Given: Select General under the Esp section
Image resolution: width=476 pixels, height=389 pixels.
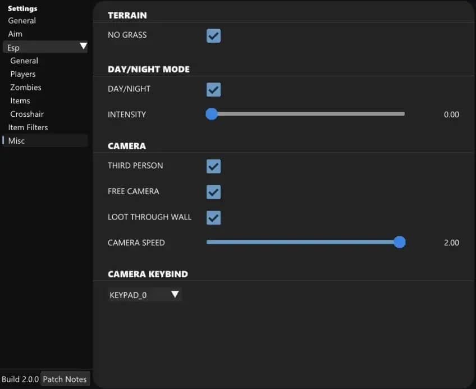Looking at the screenshot, I should [x=24, y=61].
